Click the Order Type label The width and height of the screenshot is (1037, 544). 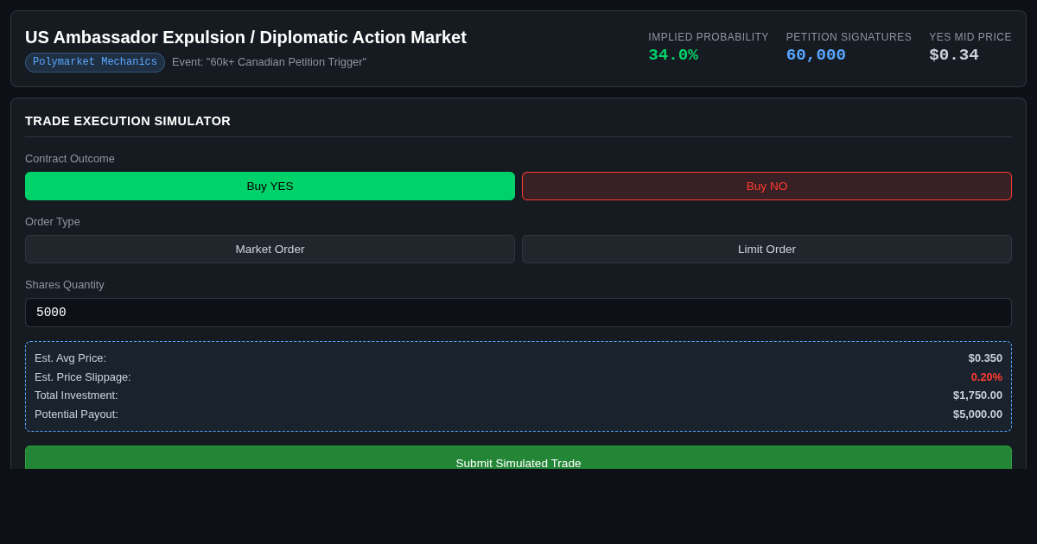click(x=53, y=221)
